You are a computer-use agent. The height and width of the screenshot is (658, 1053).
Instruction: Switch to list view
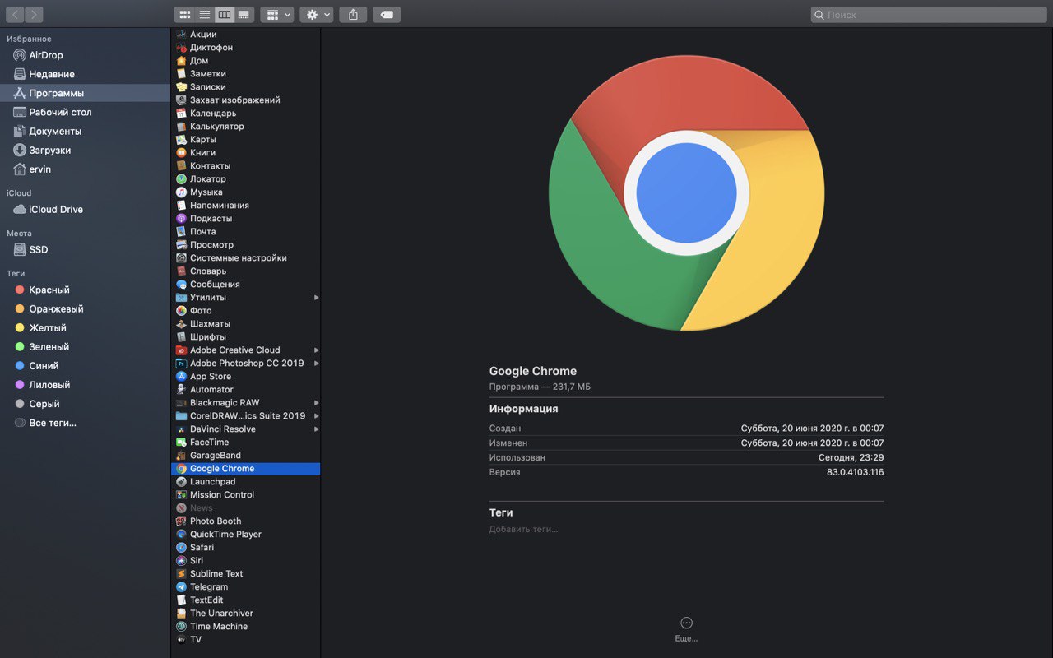coord(204,14)
